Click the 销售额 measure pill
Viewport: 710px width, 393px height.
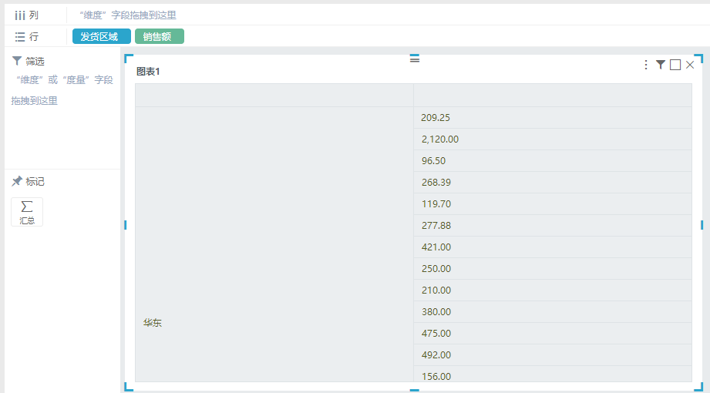160,36
